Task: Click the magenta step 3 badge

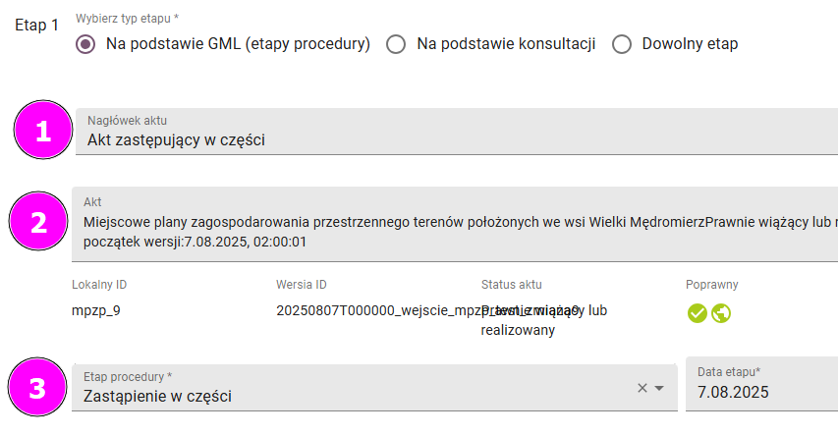Action: [x=37, y=389]
